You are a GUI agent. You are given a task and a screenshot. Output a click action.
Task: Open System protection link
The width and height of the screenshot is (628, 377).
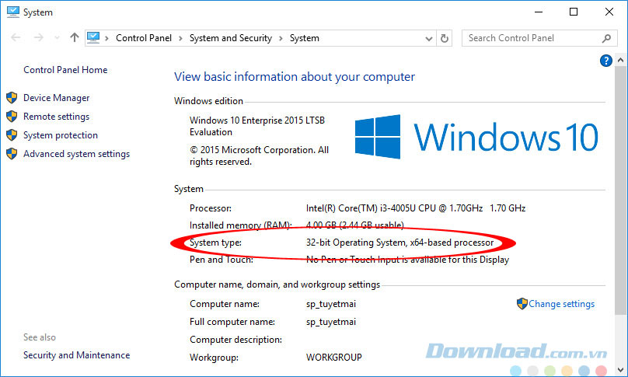click(61, 135)
